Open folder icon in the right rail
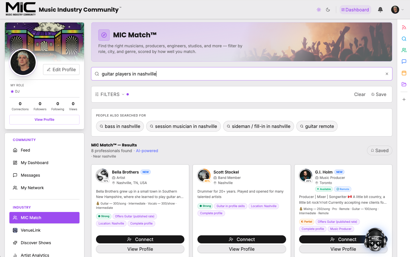This screenshot has width=410, height=257. [404, 84]
